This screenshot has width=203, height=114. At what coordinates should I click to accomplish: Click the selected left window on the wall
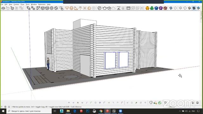click(x=110, y=60)
